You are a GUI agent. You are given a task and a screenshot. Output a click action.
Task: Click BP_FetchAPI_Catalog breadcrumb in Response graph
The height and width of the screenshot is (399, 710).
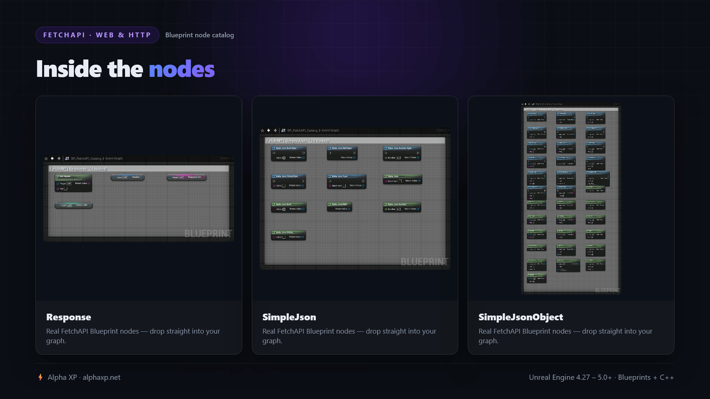[x=86, y=158]
